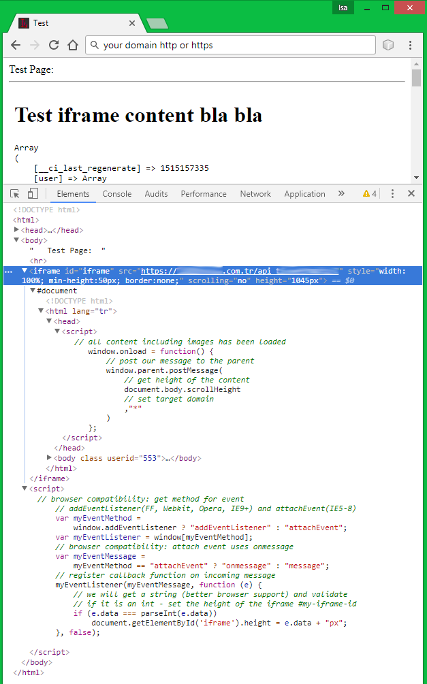Open the Network tab
The image size is (427, 684).
255,194
